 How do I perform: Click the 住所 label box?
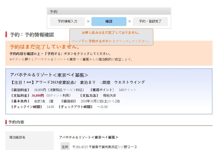tap(65, 147)
